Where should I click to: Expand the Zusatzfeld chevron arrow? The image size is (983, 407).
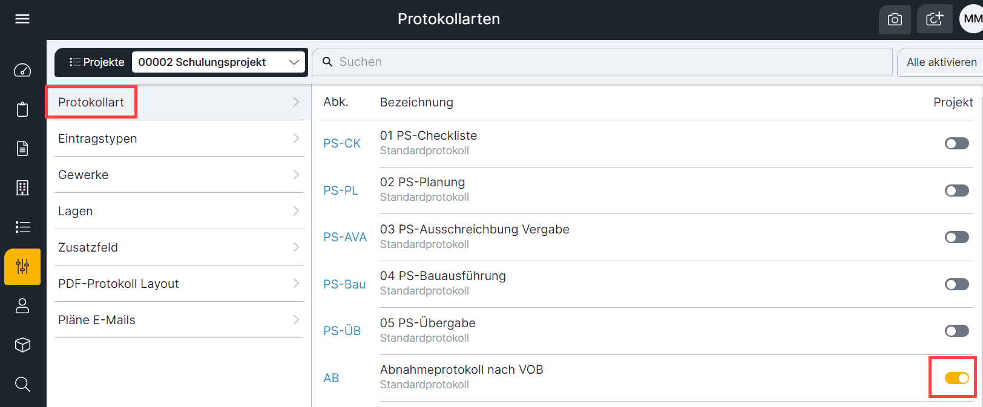296,247
